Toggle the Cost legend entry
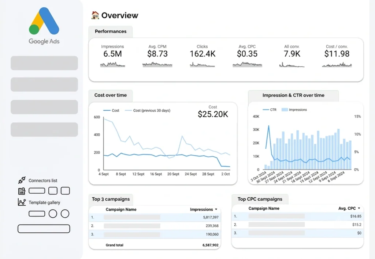Screen dimensions: 375x259 [x=111, y=110]
